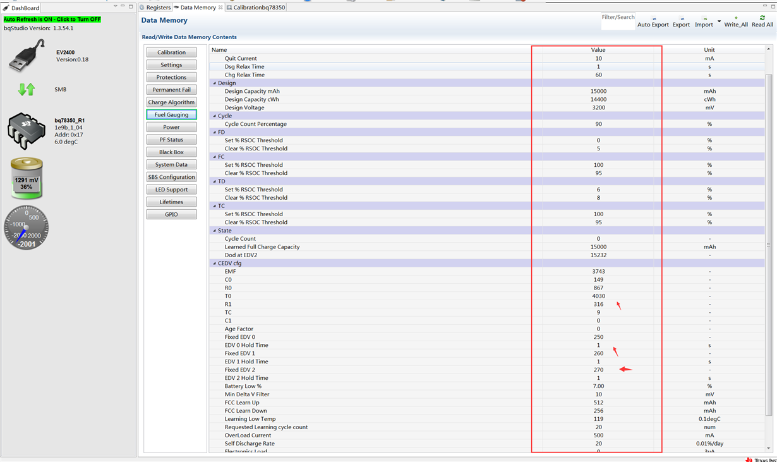Collapse the Cycle group
This screenshot has width=777, height=462.
pyautogui.click(x=214, y=116)
